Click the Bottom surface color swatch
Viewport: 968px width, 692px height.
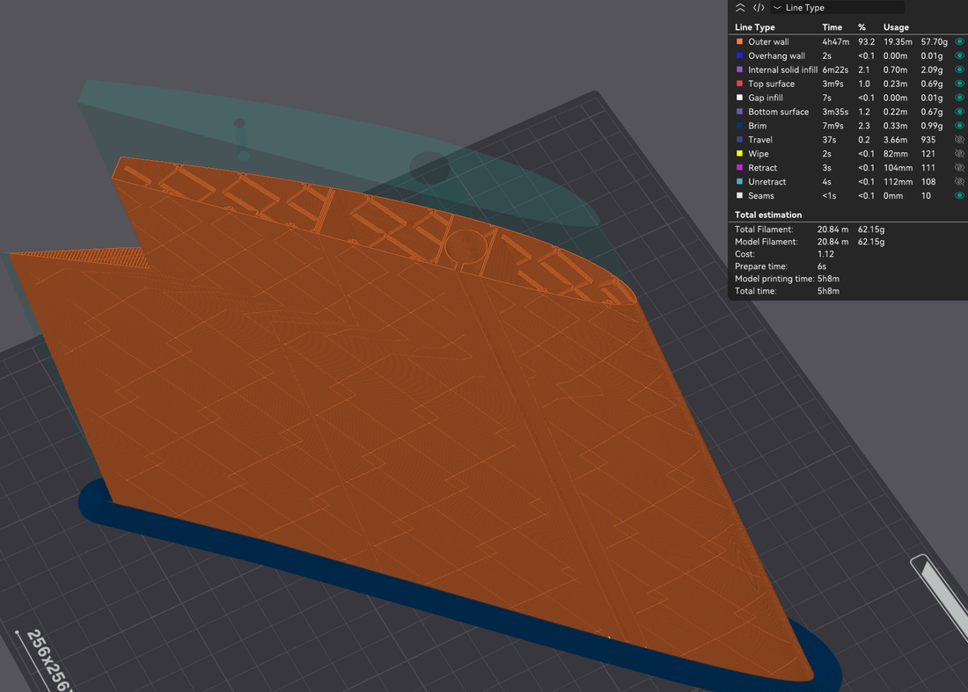[739, 112]
